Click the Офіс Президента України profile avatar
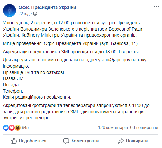This screenshot has height=148, width=162. (9, 11)
